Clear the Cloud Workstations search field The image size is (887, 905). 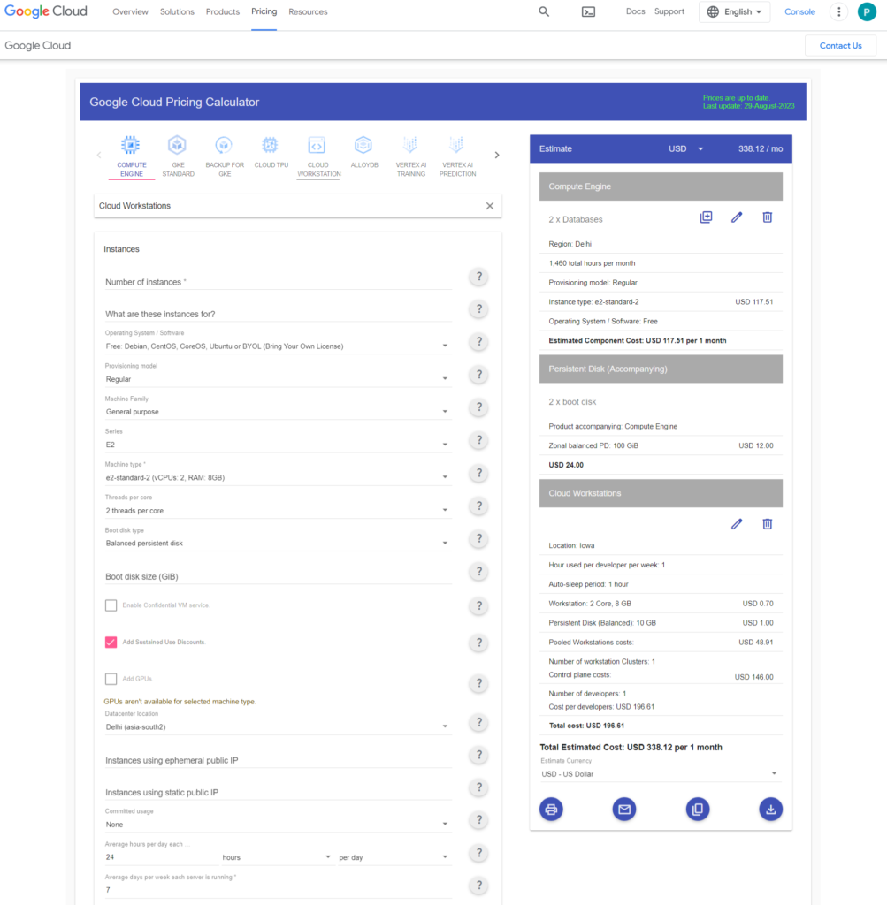(x=490, y=206)
